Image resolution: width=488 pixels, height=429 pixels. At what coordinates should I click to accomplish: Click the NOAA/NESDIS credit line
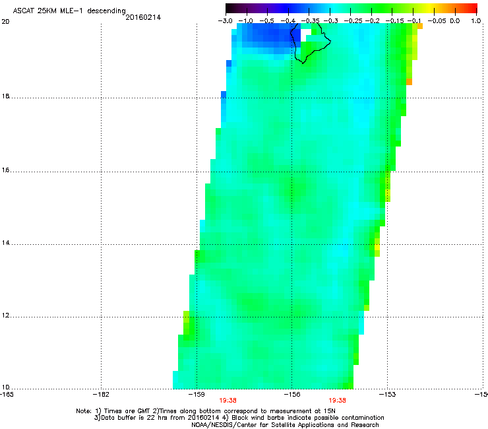point(285,425)
